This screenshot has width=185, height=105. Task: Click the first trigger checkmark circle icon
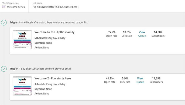(4, 23)
